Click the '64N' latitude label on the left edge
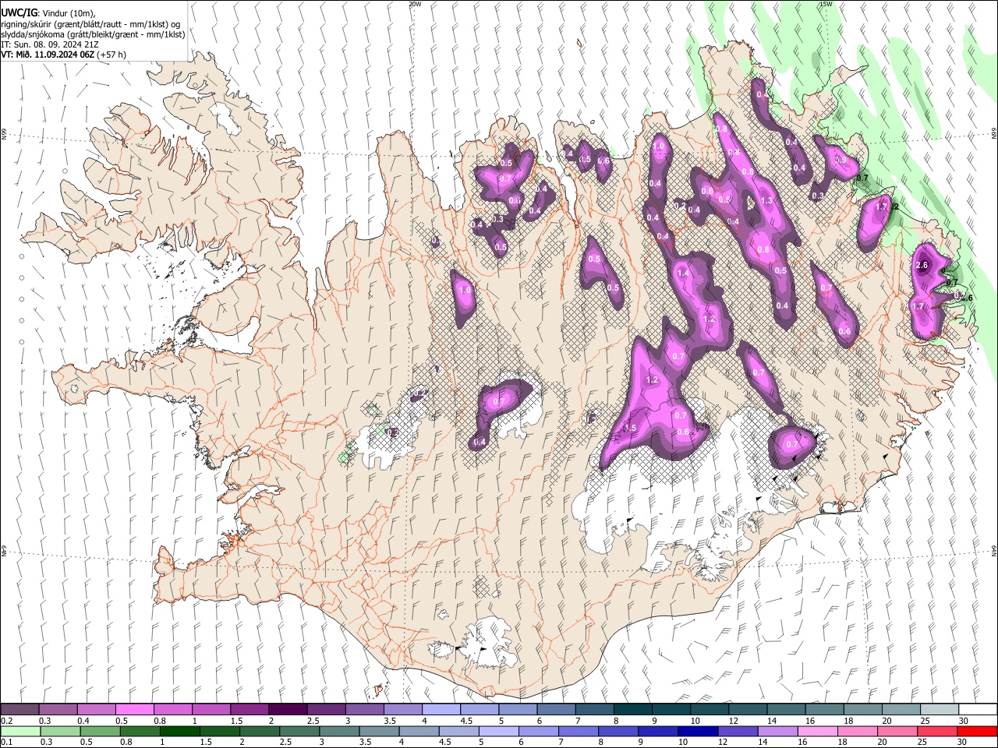The height and width of the screenshot is (748, 998). point(4,551)
